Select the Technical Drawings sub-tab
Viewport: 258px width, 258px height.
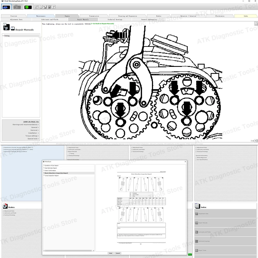tap(115, 19)
